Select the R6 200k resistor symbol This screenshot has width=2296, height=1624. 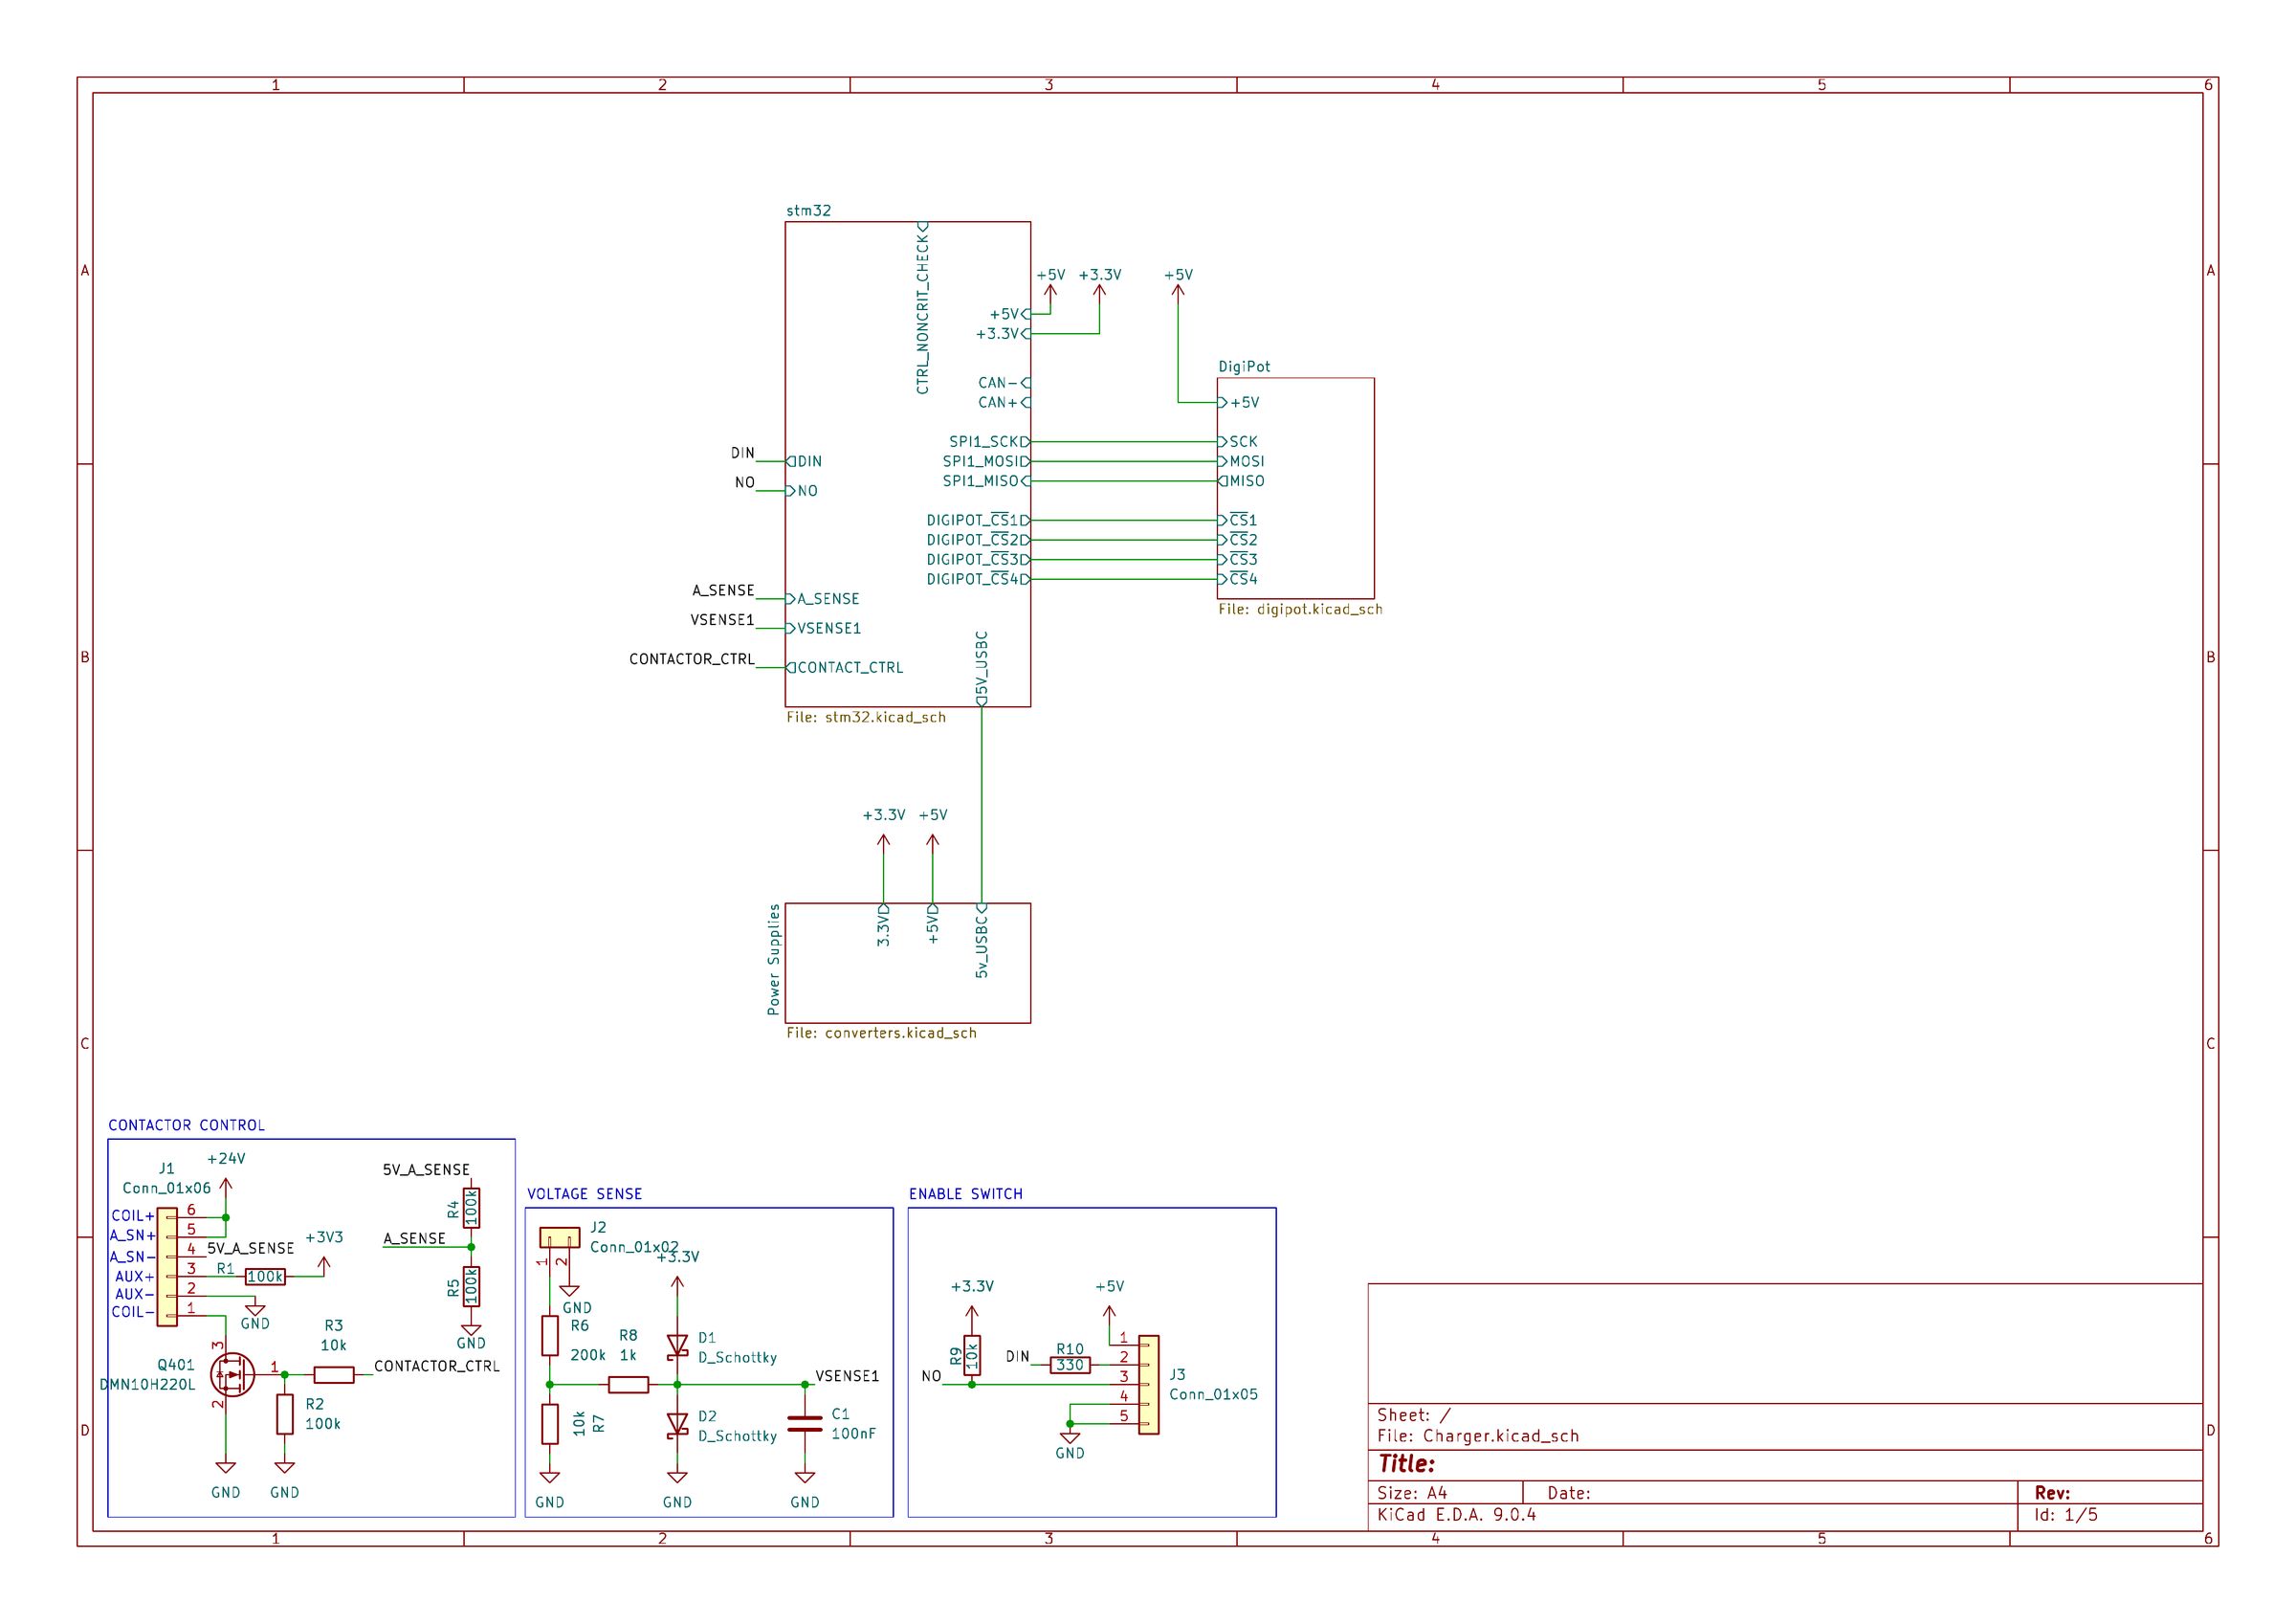(x=550, y=1336)
